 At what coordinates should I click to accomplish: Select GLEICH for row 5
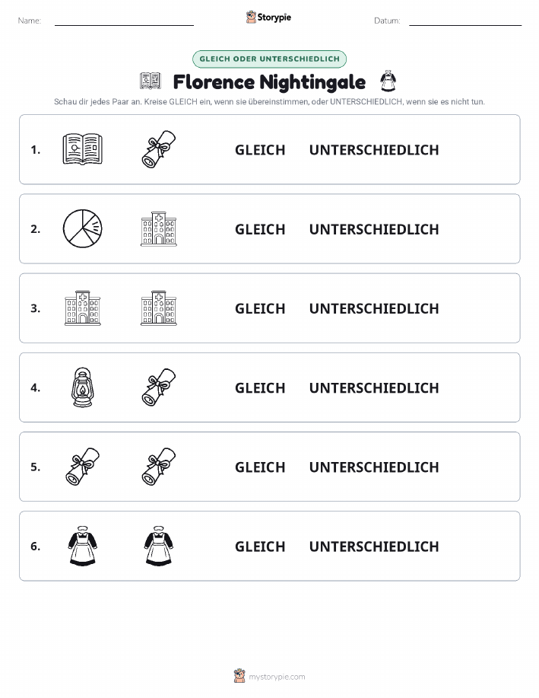pyautogui.click(x=260, y=467)
